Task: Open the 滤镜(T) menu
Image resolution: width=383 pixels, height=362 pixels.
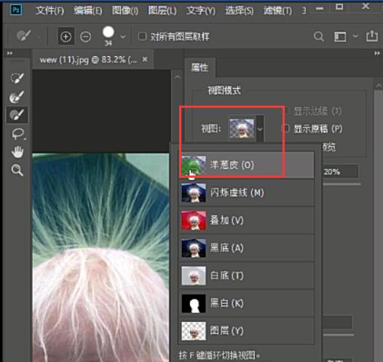Action: pyautogui.click(x=277, y=11)
